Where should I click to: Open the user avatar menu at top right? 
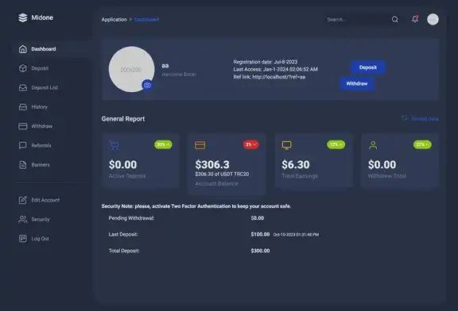(433, 19)
